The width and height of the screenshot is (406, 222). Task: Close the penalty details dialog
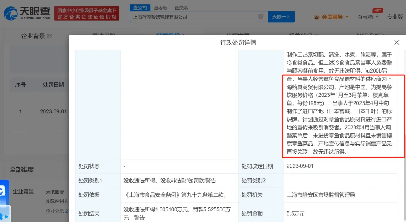click(397, 43)
